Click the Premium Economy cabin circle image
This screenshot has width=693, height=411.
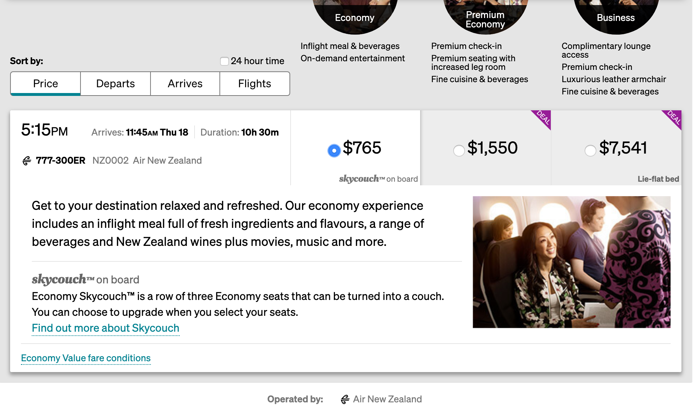(485, 16)
